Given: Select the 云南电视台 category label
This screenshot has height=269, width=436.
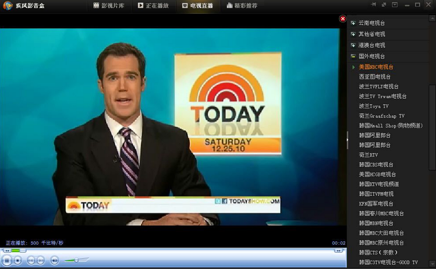Looking at the screenshot, I should (x=372, y=23).
